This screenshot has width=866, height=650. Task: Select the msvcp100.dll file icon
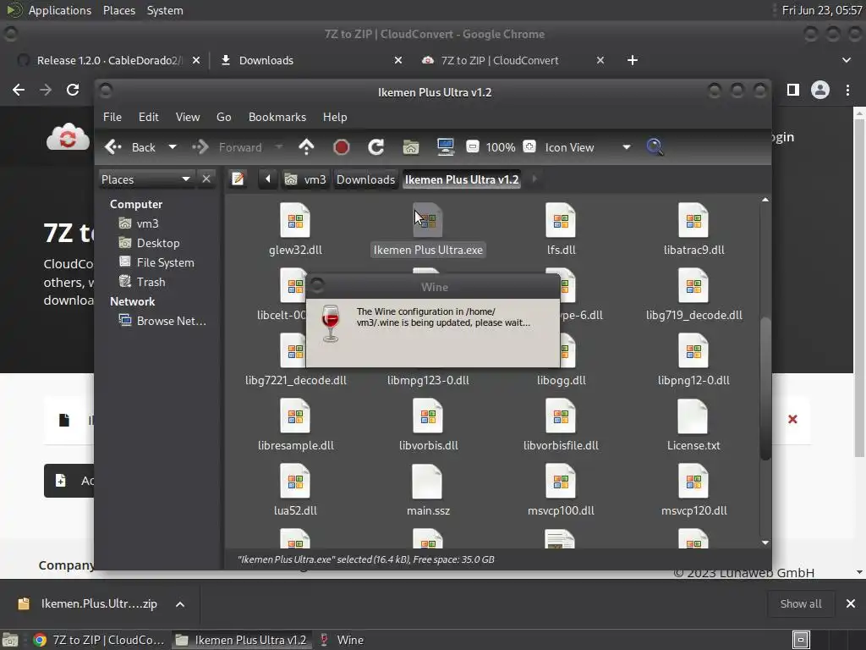tap(561, 481)
